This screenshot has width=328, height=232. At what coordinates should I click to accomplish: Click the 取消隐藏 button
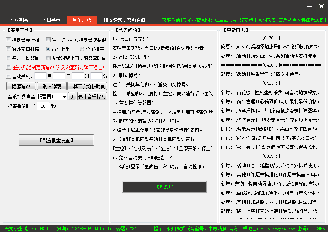(x=52, y=86)
